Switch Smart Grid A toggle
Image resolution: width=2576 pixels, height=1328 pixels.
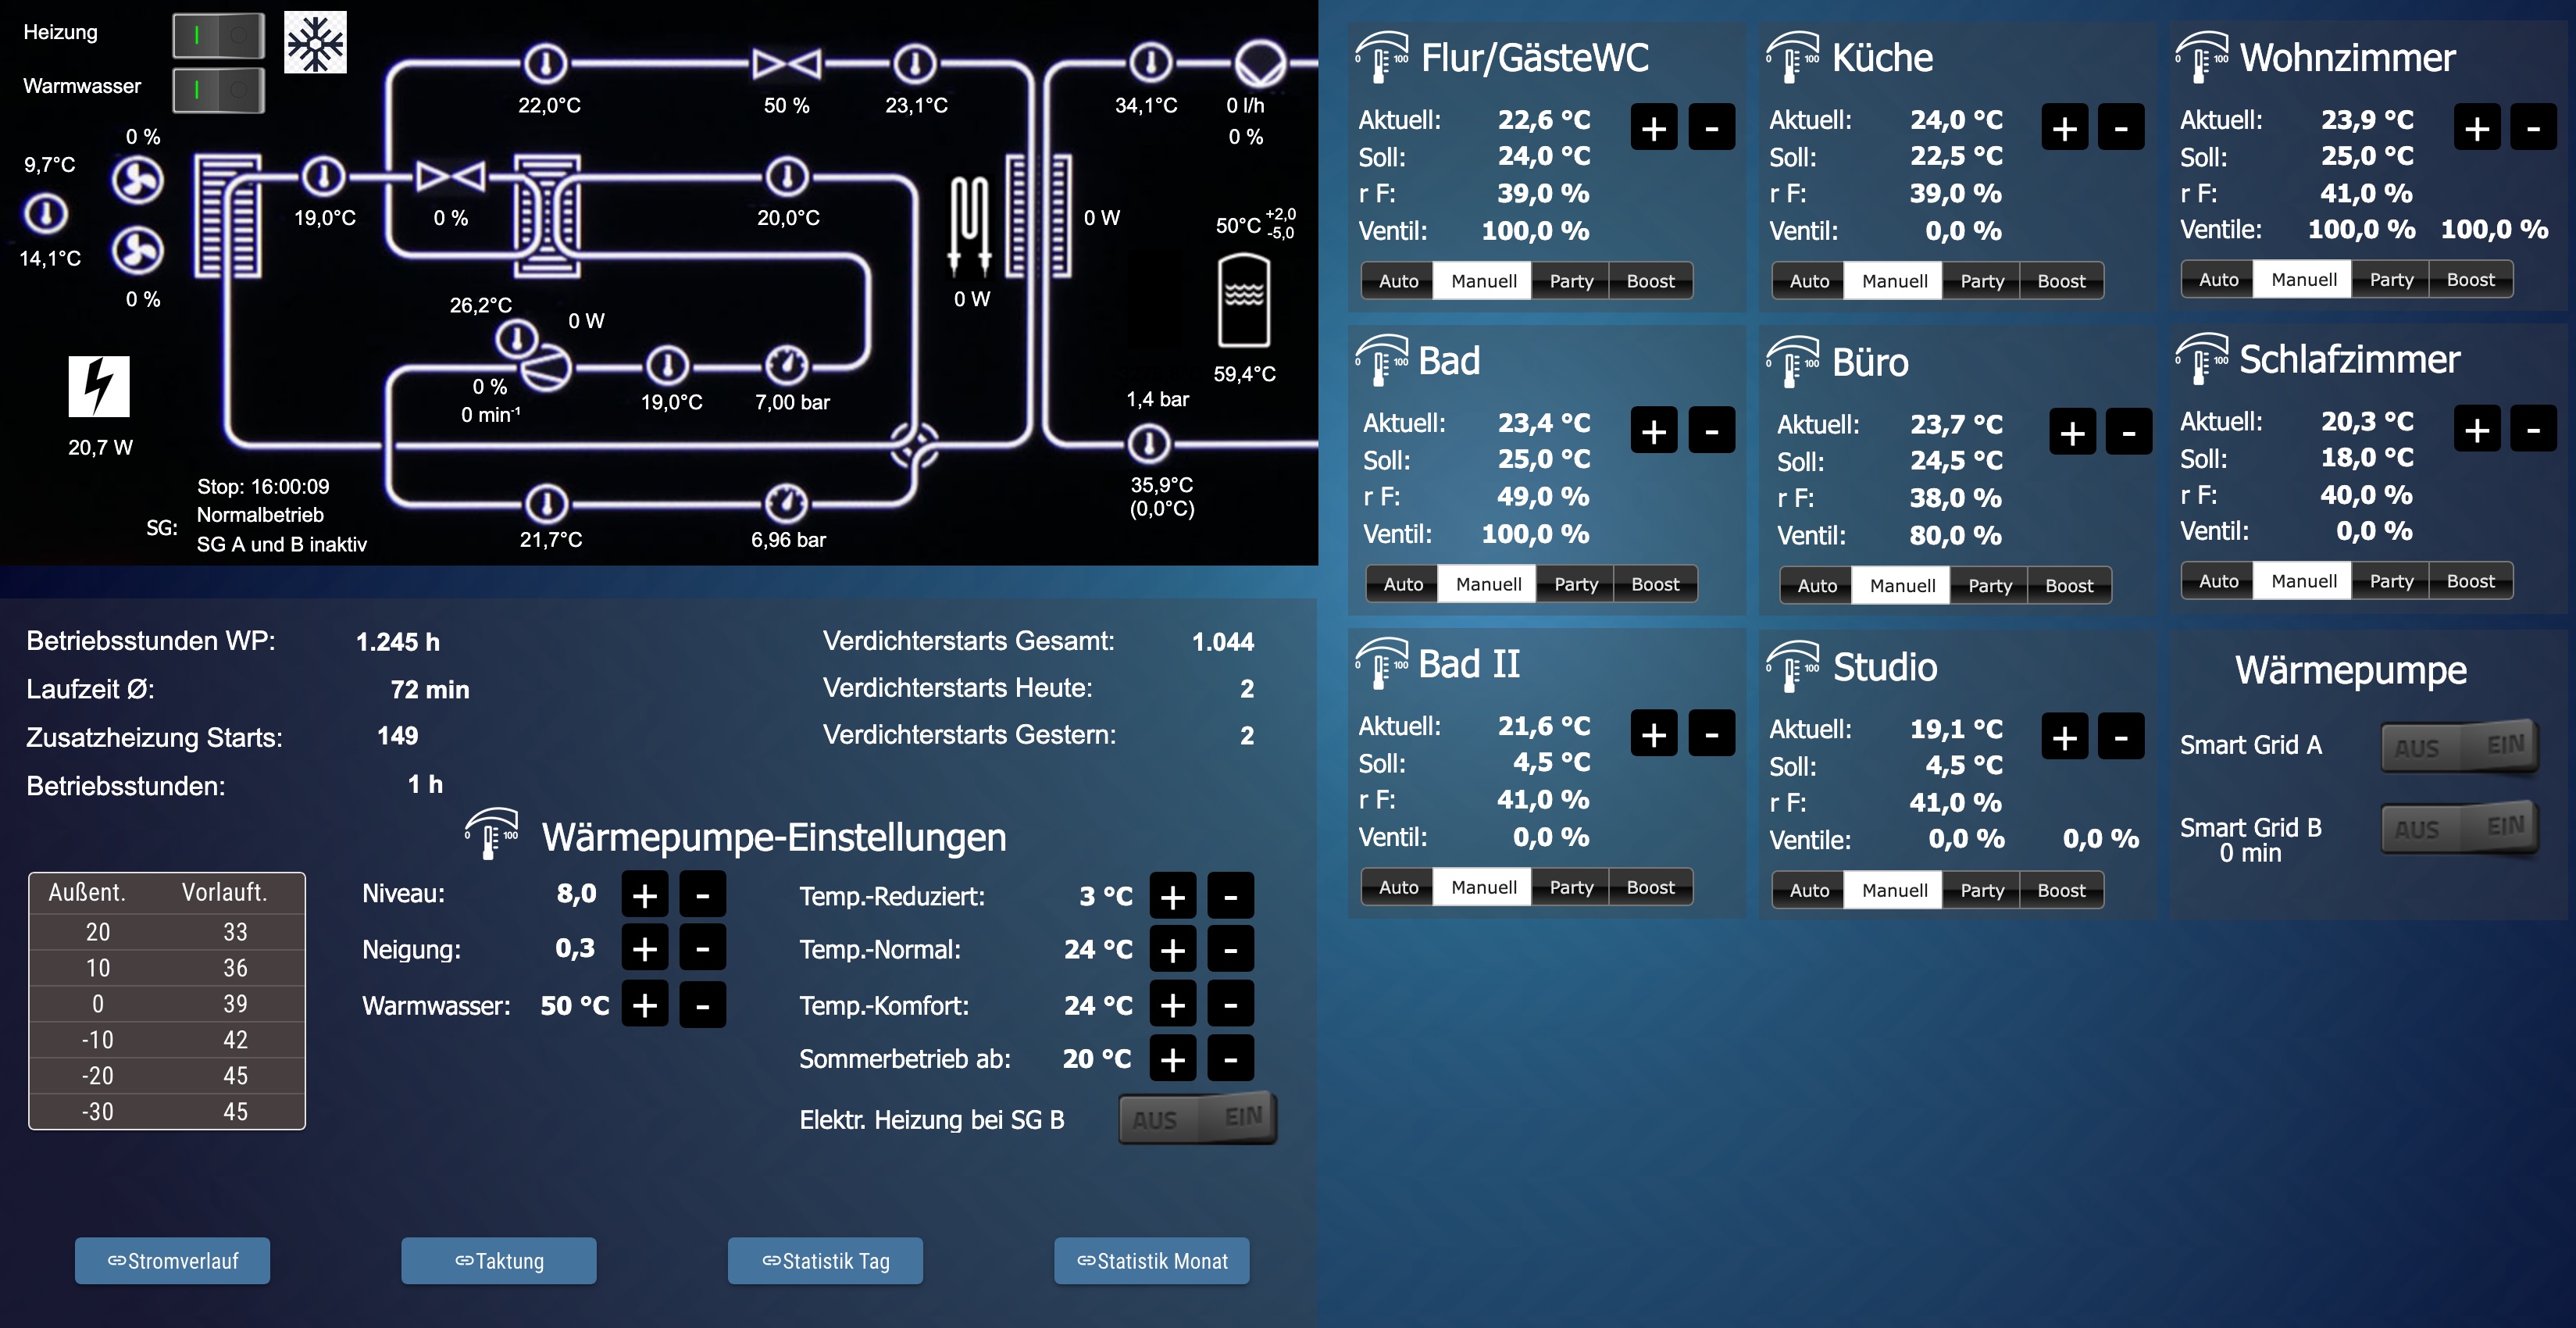coord(2459,746)
